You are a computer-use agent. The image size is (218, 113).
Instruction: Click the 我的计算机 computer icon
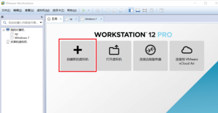pyautogui.click(x=8, y=30)
